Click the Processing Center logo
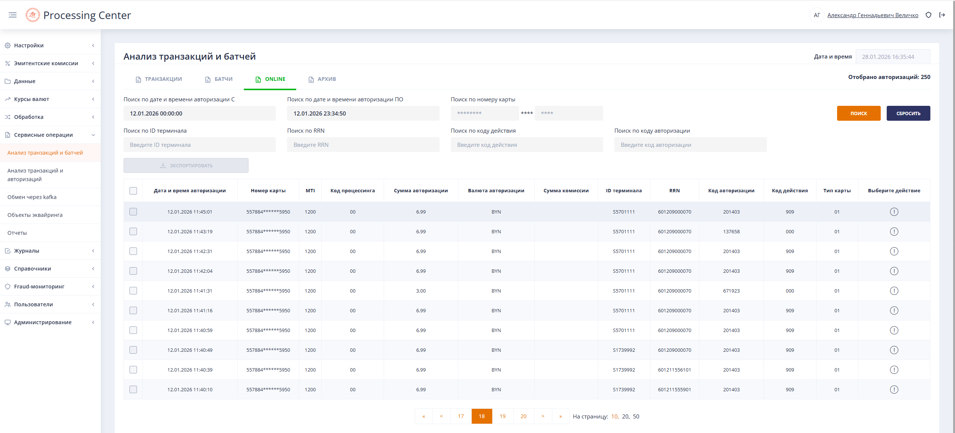This screenshot has width=955, height=433. [33, 15]
